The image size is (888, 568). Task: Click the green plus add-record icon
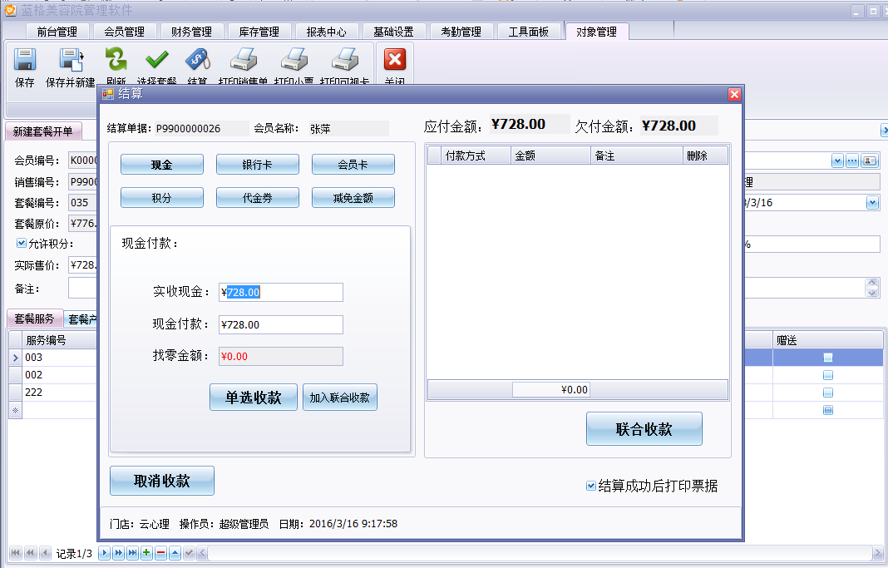point(146,553)
